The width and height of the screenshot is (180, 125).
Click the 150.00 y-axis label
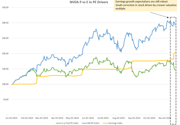coord(5,69)
